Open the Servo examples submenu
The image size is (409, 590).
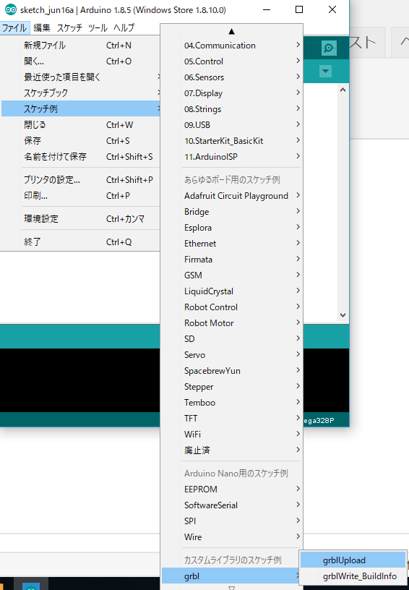coord(232,355)
